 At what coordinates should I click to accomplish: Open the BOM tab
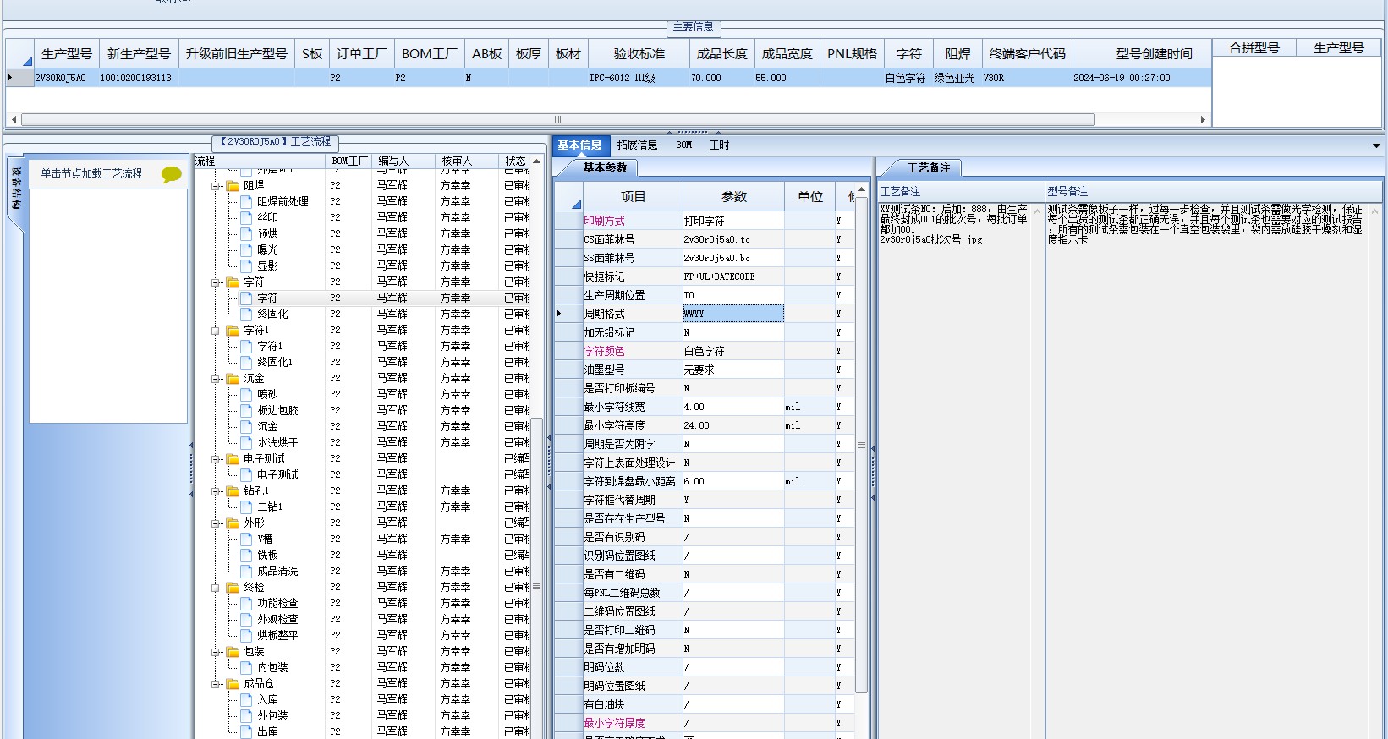[x=684, y=145]
